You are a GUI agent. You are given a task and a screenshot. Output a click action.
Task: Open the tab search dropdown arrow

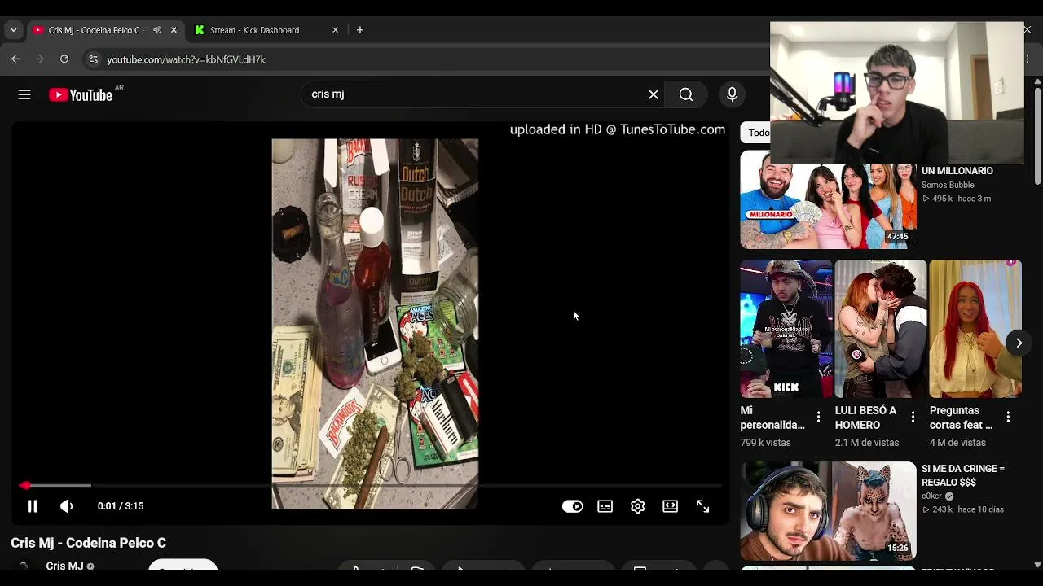[x=13, y=30]
